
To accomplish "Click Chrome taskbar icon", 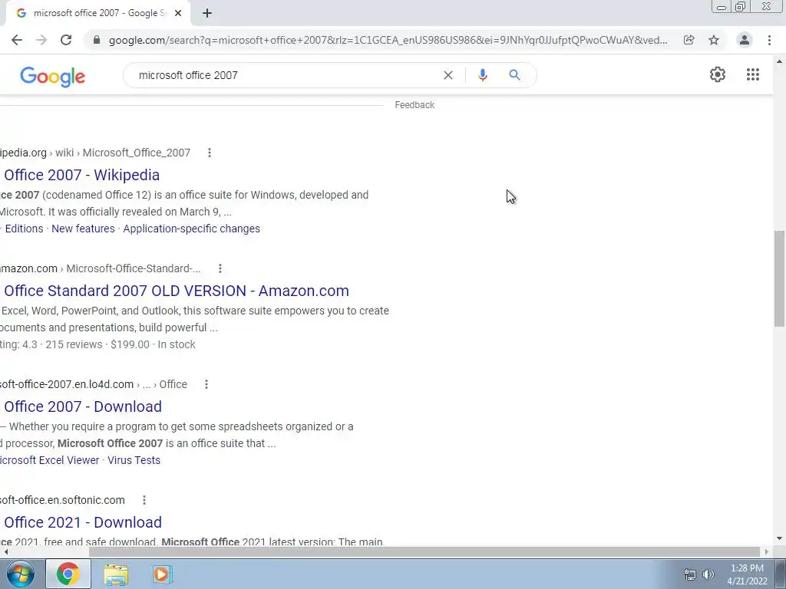I will pos(68,574).
